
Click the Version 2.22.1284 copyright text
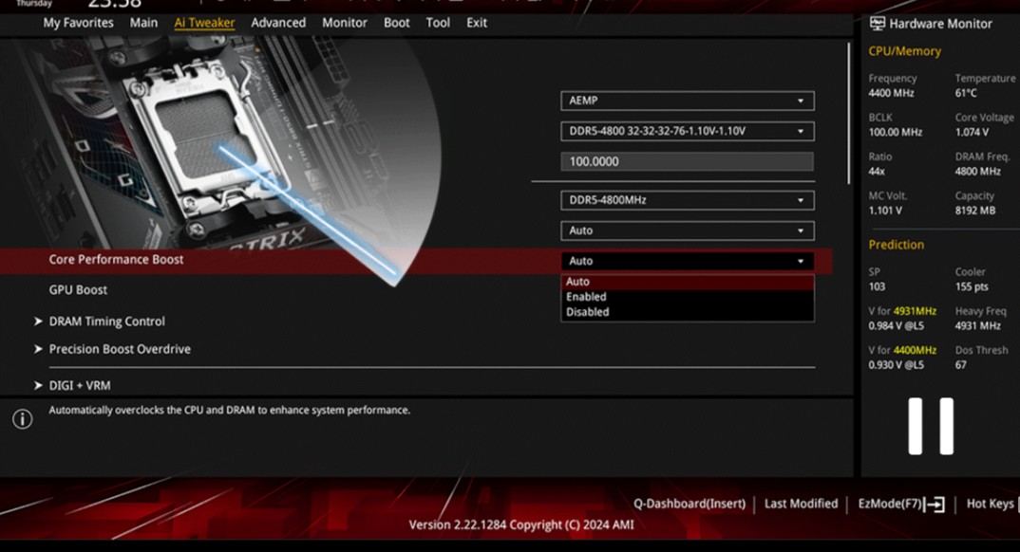point(521,524)
